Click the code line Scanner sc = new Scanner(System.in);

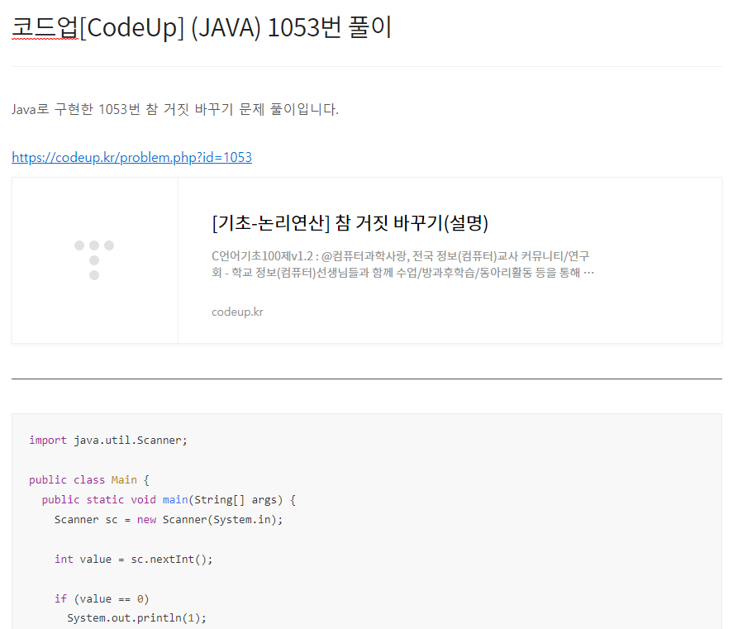[x=169, y=520]
